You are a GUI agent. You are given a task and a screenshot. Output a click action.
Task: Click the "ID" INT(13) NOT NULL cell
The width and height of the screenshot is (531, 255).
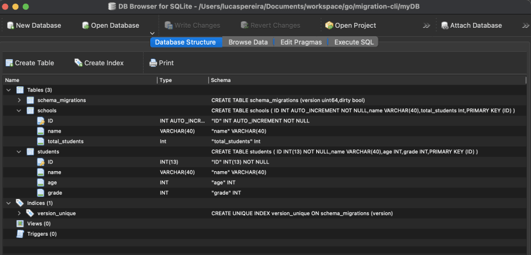click(x=240, y=162)
